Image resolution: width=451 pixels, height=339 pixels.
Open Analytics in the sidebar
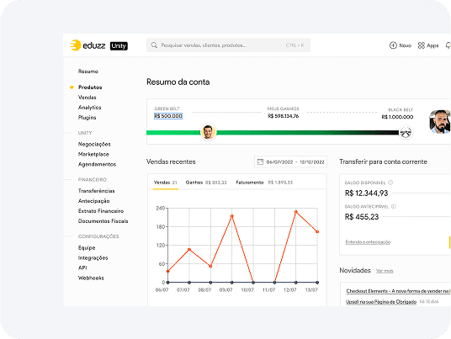89,107
